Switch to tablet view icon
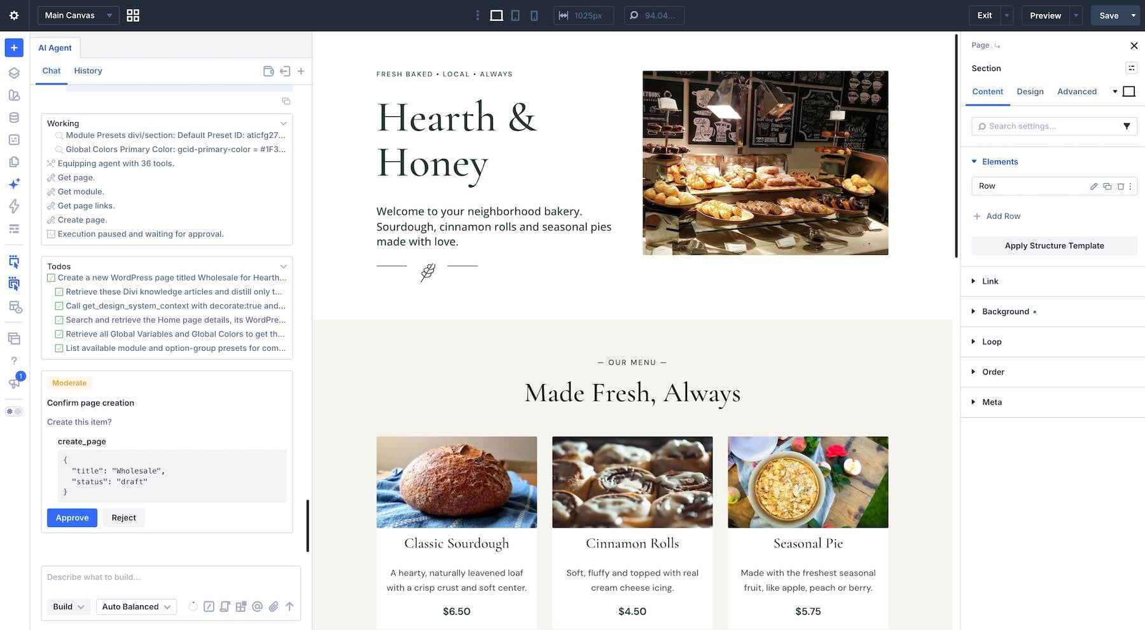 515,15
